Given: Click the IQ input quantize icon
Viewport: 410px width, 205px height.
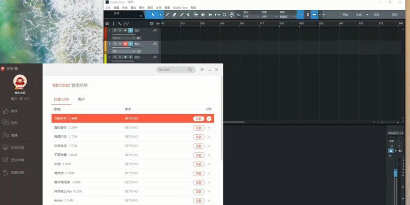Looking at the screenshot, I should [x=239, y=15].
